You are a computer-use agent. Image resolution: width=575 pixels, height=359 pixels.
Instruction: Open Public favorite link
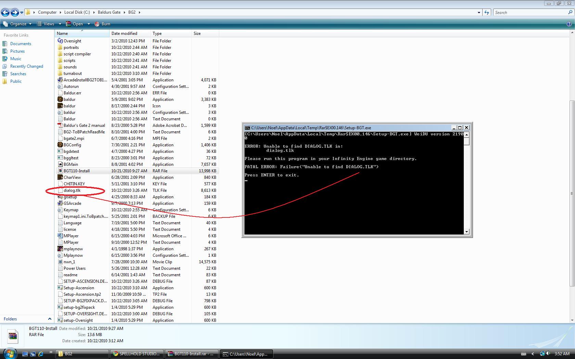[16, 81]
